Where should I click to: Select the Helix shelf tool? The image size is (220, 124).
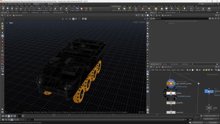coord(90,9)
